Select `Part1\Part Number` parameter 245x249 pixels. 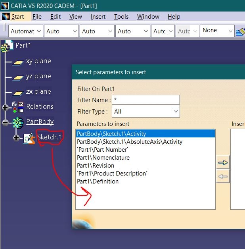tap(145, 149)
